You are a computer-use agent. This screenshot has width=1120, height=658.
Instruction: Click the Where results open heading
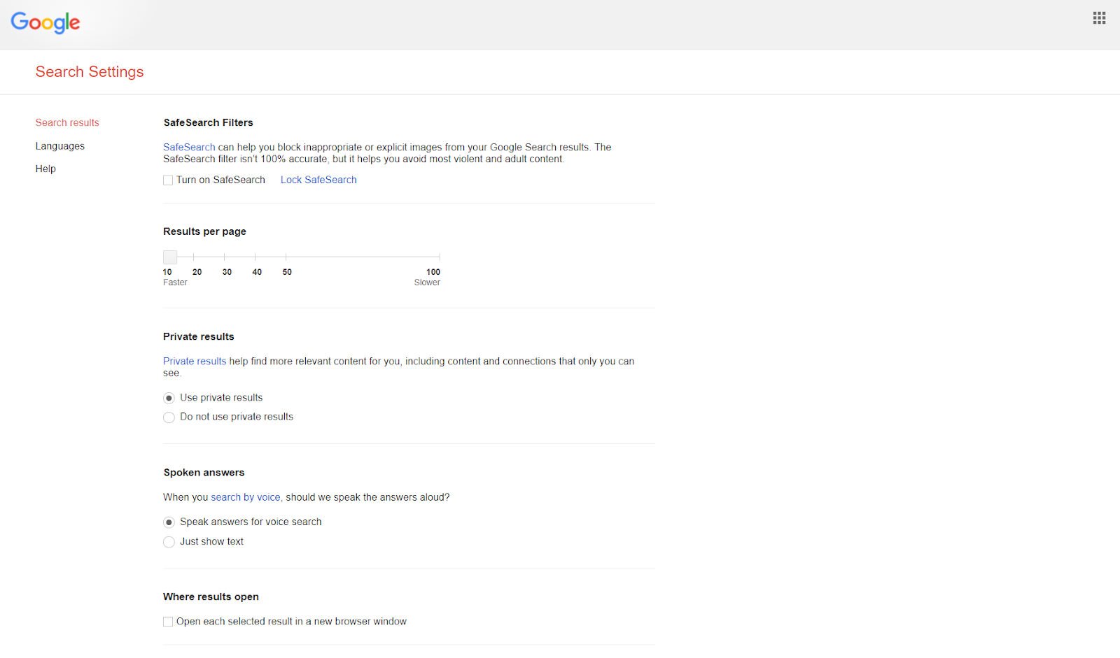pos(211,596)
